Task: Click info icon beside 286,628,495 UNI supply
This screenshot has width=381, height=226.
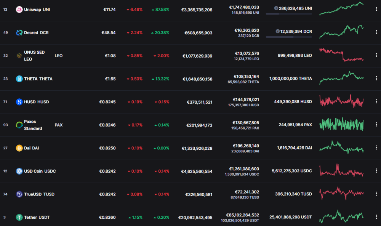Action: pyautogui.click(x=276, y=8)
